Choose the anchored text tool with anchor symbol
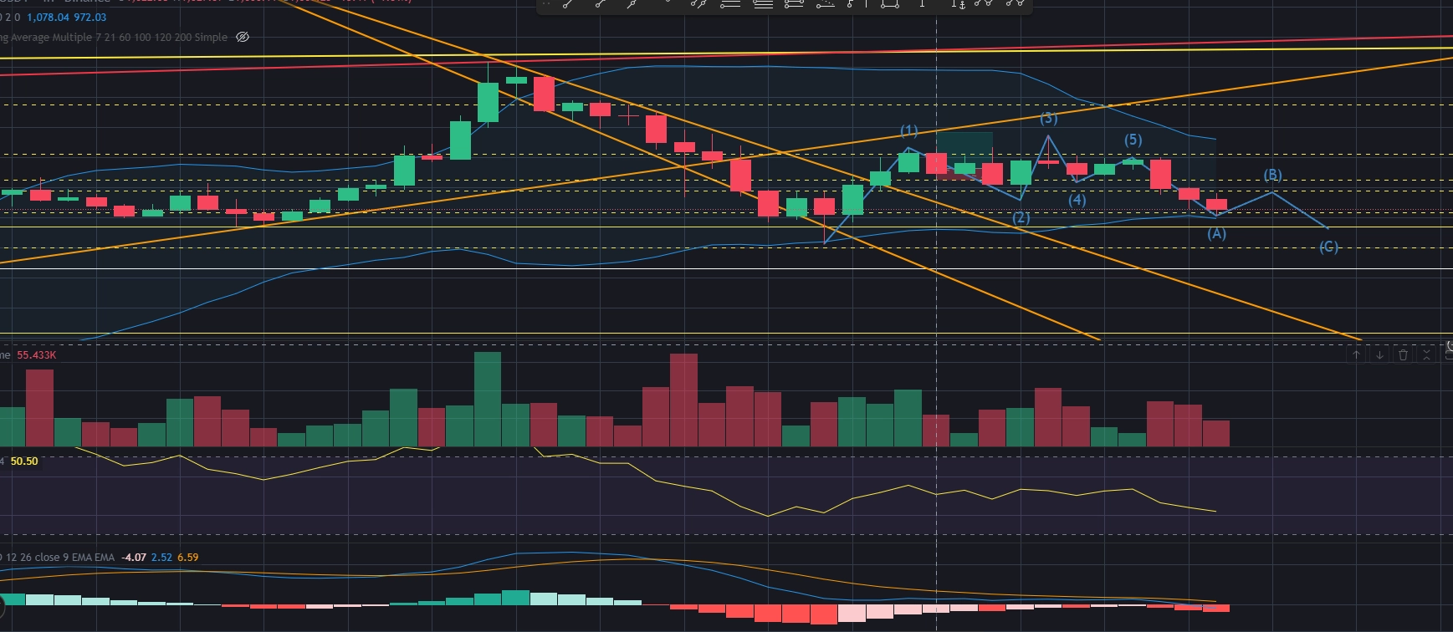The height and width of the screenshot is (632, 1453). tap(958, 4)
